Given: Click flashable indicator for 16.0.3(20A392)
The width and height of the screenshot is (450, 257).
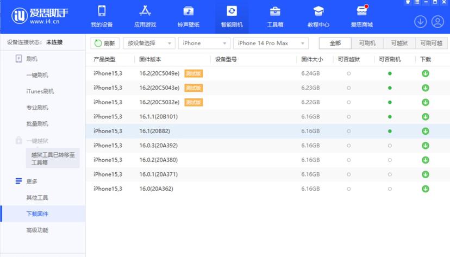Looking at the screenshot, I should [x=390, y=146].
